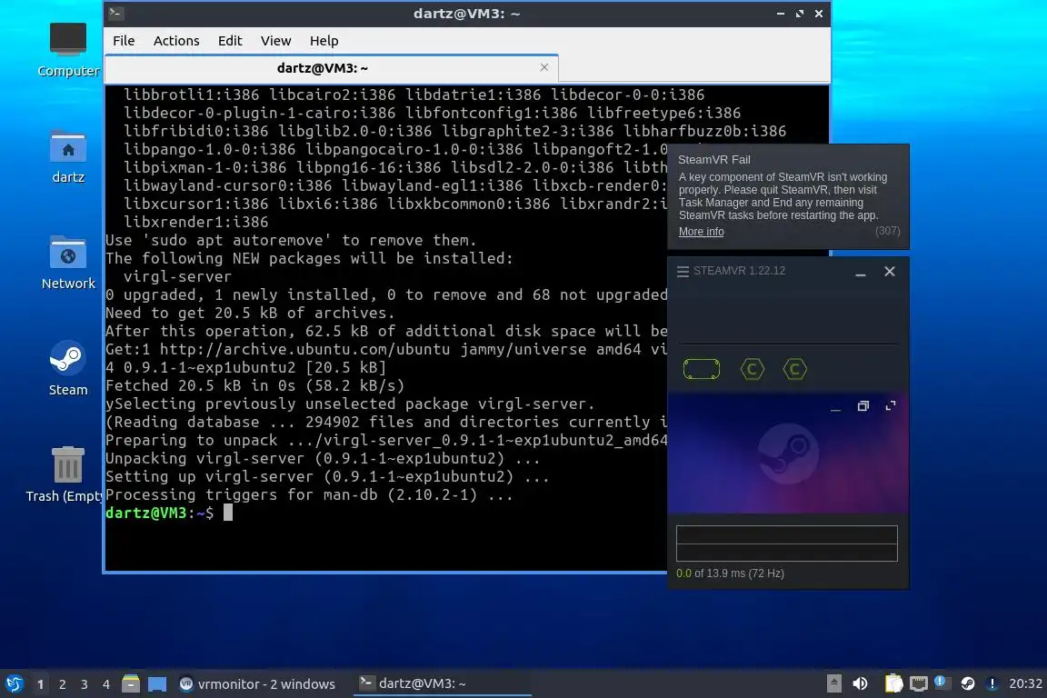
Task: Launch Steam from the desktop icon
Action: tap(68, 369)
